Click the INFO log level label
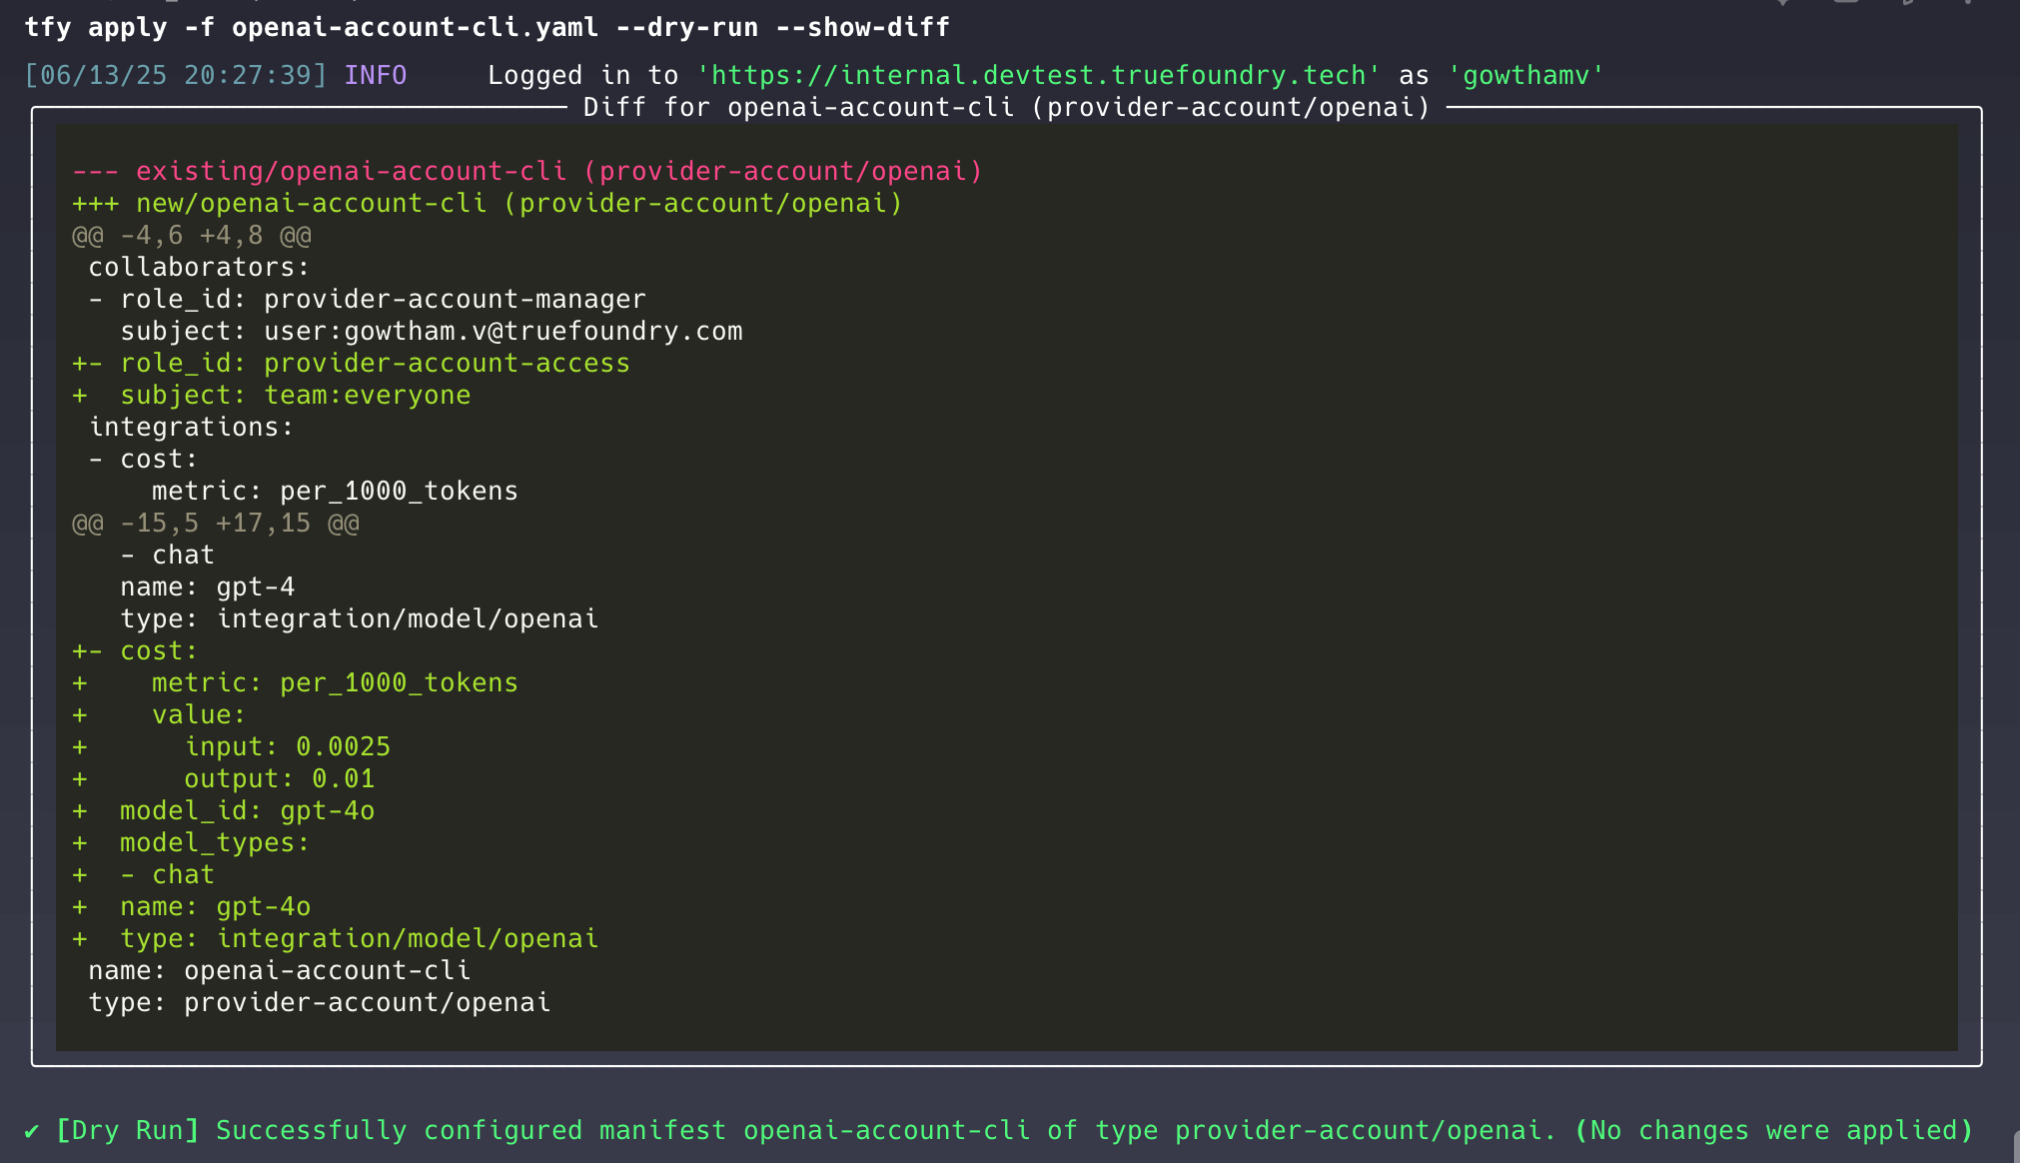 (x=375, y=75)
